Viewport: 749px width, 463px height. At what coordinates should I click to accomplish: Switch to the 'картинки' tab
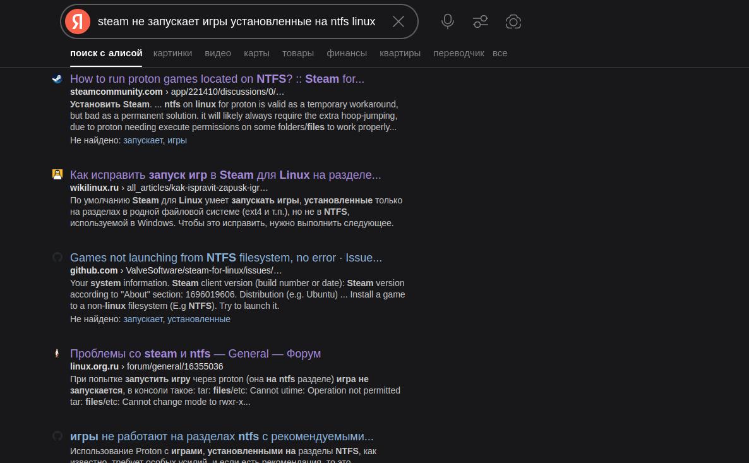tap(172, 53)
